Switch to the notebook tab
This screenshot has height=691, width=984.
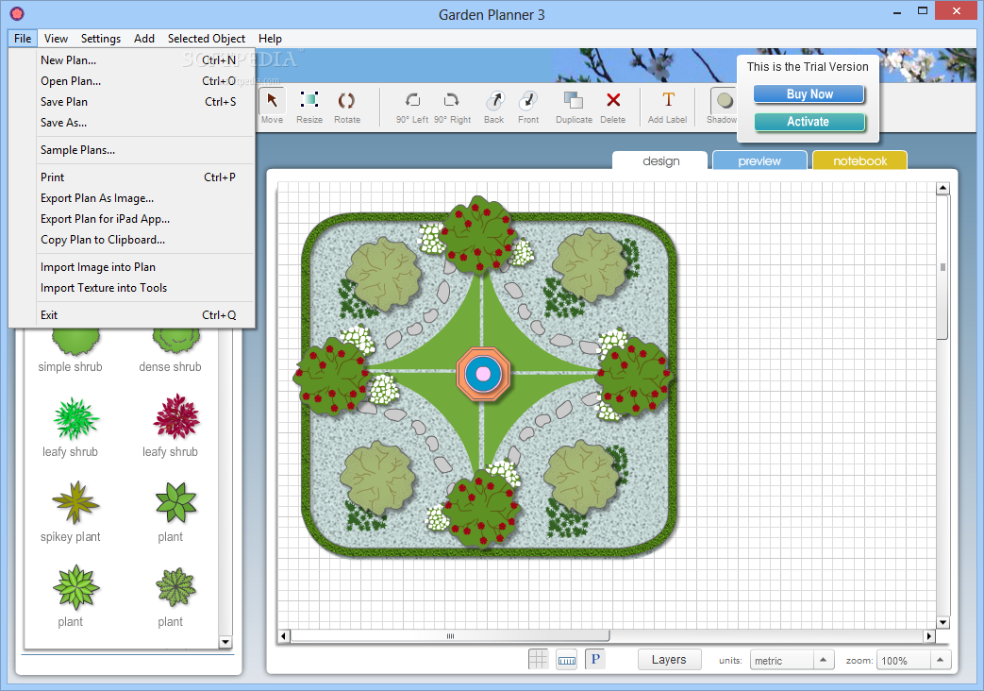coord(859,160)
